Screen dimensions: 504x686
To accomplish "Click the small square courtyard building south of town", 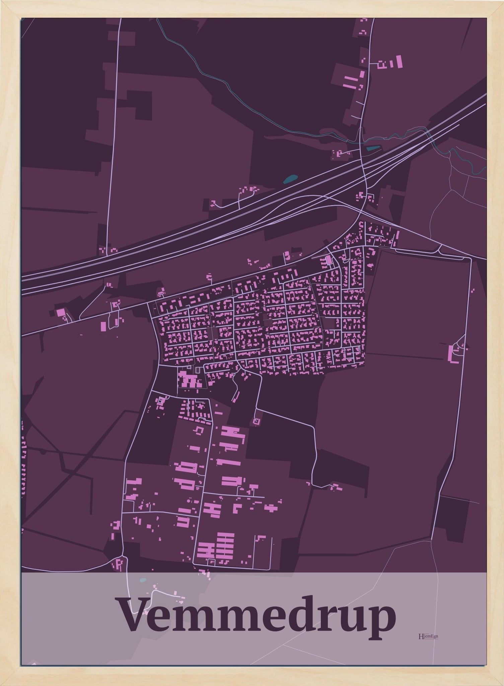I will pos(257,422).
